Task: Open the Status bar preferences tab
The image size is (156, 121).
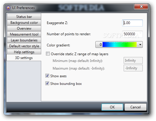Action: click(x=24, y=16)
